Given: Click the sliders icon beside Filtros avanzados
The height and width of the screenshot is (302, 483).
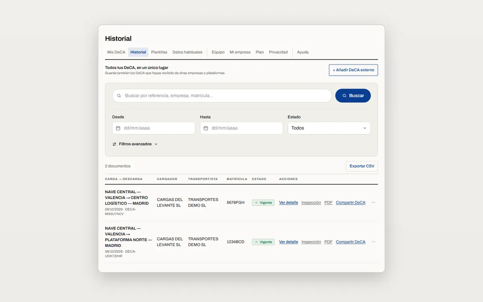Looking at the screenshot, I should click(x=114, y=144).
